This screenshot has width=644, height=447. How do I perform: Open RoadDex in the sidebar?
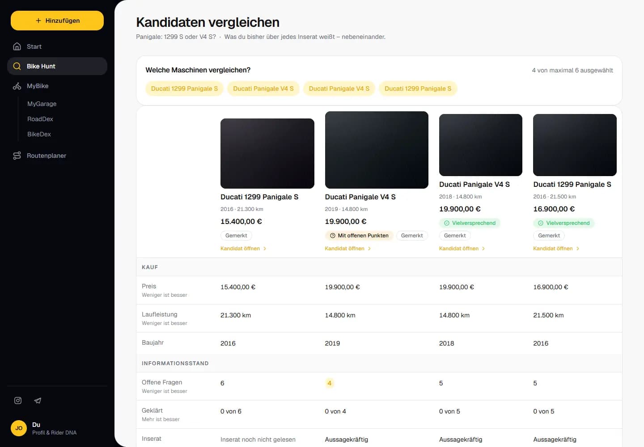40,119
